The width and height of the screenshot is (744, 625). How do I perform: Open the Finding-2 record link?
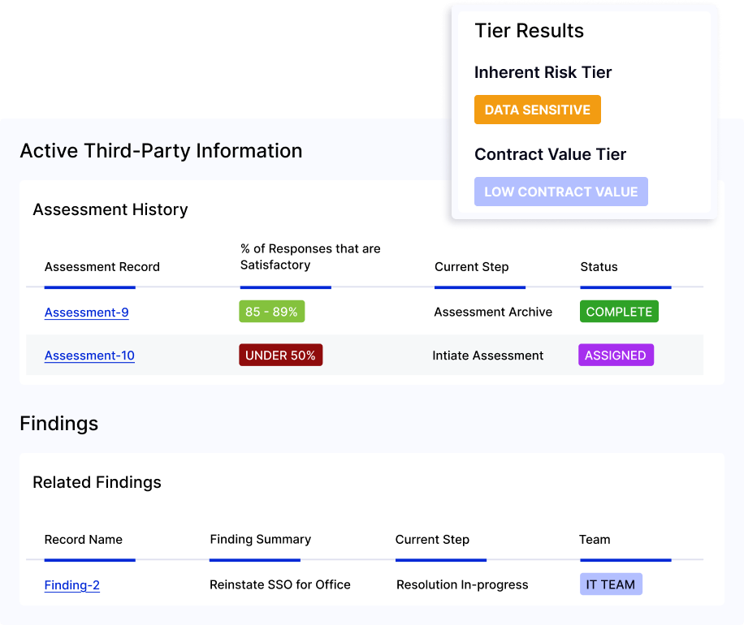click(71, 584)
